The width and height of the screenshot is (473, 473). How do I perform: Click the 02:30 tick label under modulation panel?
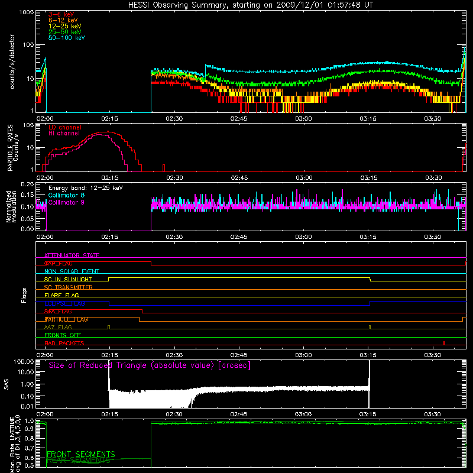click(x=174, y=237)
